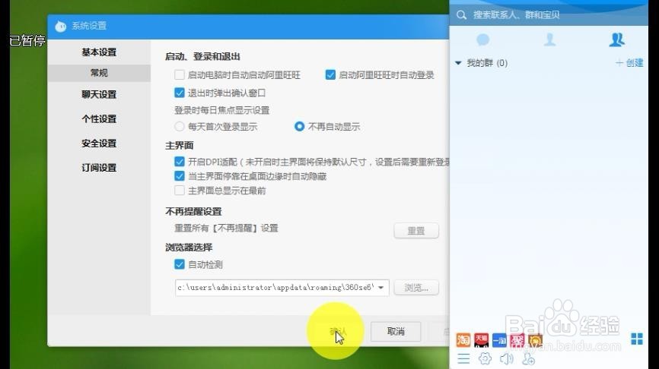This screenshot has width=659, height=369.
Task: Open the blue app grid icon
Action: tap(637, 339)
